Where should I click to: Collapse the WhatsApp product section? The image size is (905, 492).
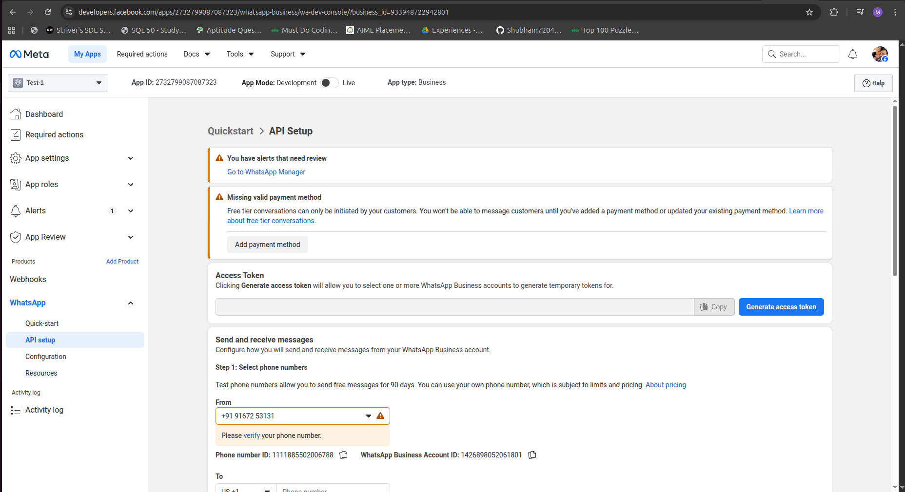click(131, 303)
